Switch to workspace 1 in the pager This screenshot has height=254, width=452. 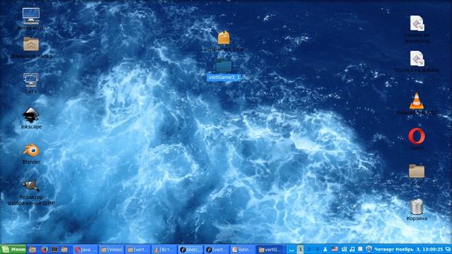[x=300, y=250]
